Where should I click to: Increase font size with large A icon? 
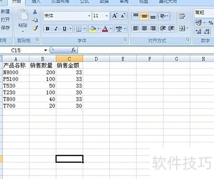click(115, 16)
